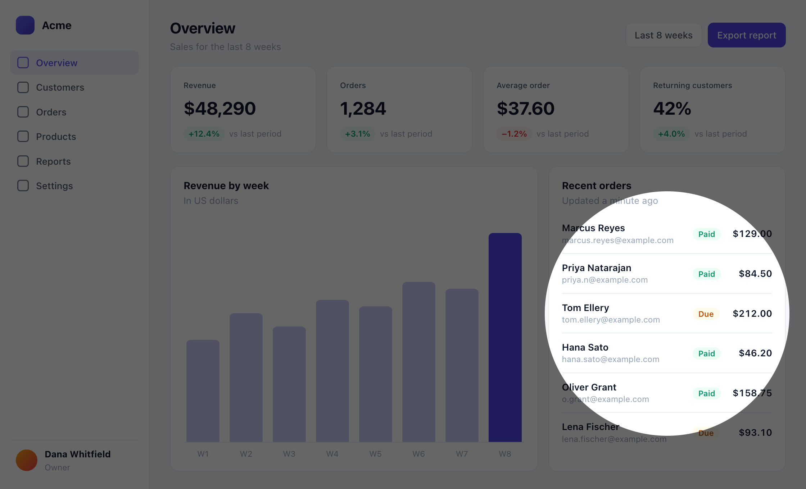Select the W4 revenue bar
The width and height of the screenshot is (806, 489).
(x=332, y=371)
